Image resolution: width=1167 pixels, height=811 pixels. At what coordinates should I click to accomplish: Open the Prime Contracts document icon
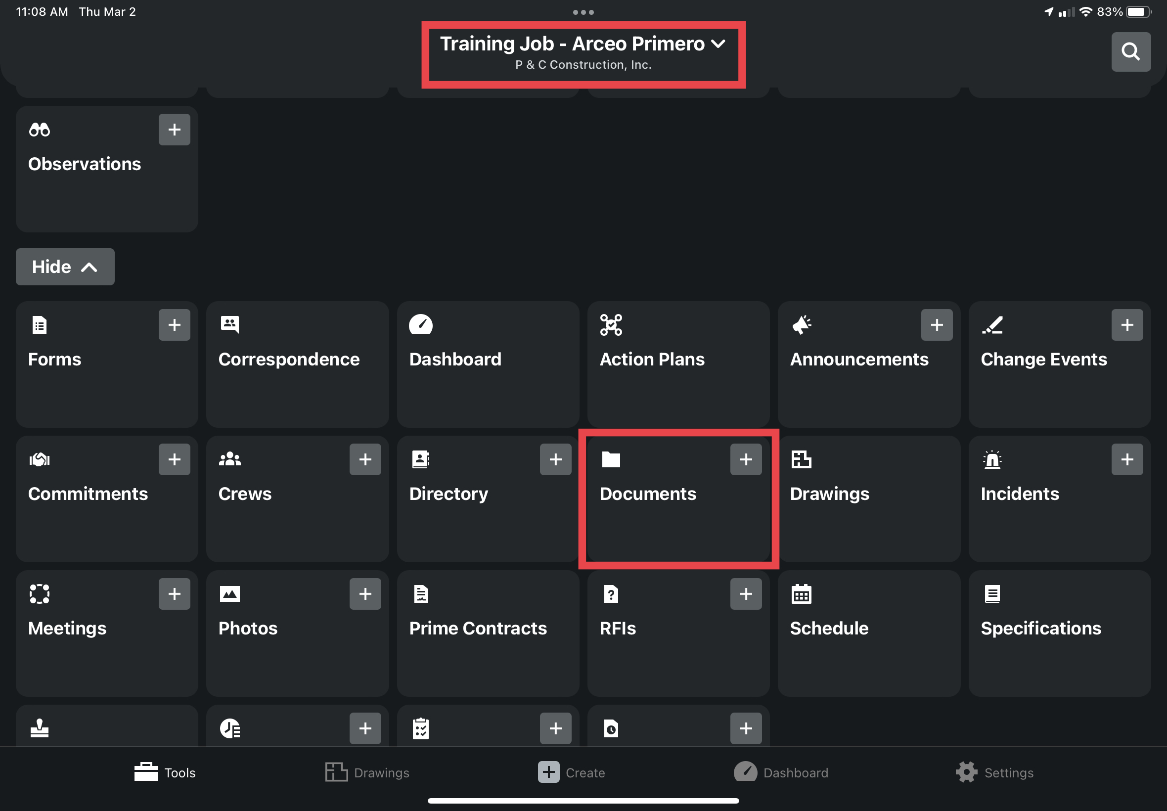pyautogui.click(x=421, y=593)
